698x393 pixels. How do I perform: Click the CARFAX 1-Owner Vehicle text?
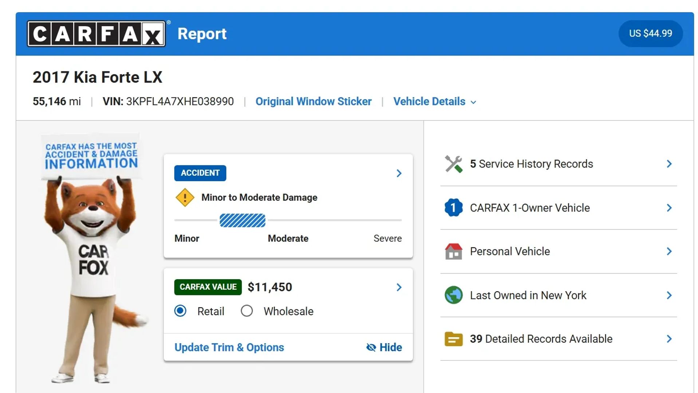tap(530, 208)
